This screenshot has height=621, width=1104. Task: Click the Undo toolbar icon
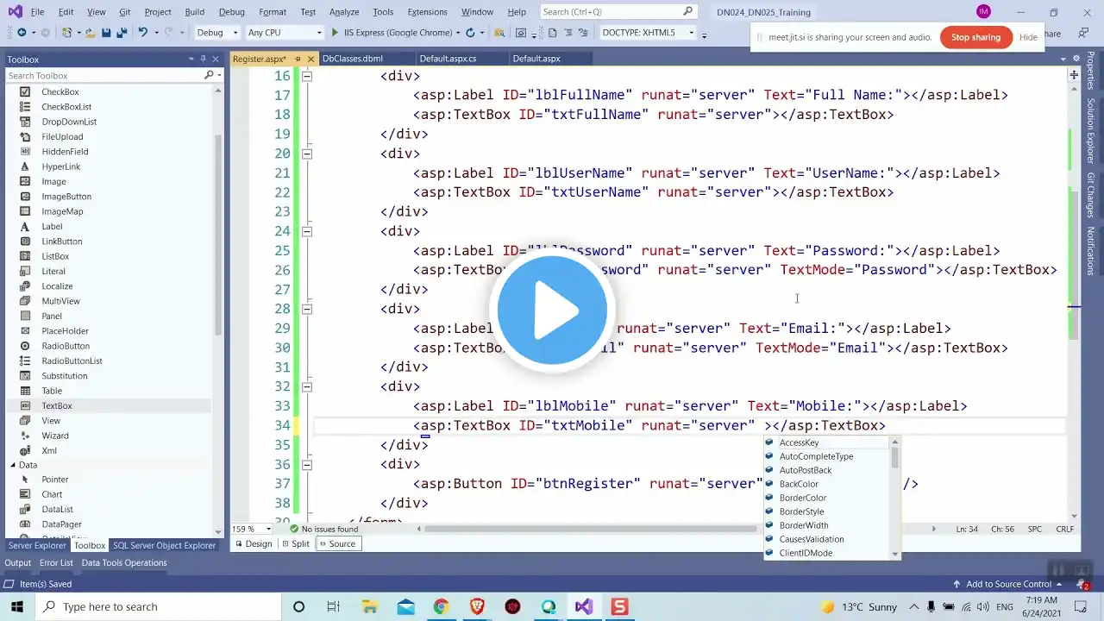point(143,33)
